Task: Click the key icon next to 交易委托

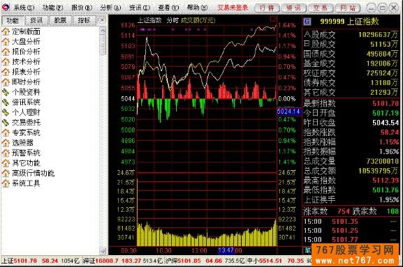Action: 6,123
